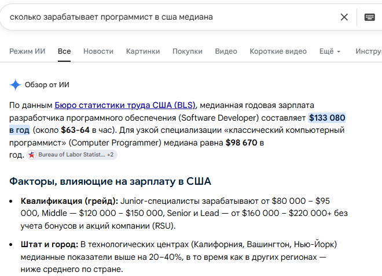Expand the Ещё dropdown menu

point(330,51)
